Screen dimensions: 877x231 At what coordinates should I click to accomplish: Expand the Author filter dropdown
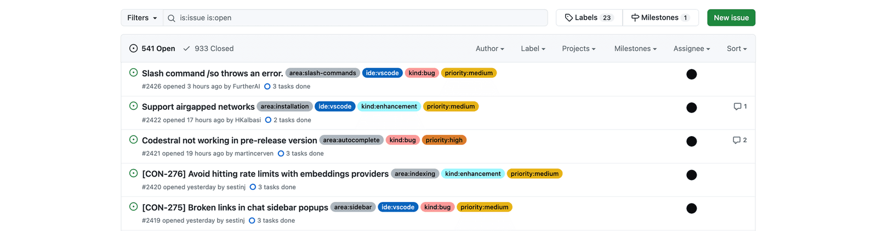tap(489, 49)
